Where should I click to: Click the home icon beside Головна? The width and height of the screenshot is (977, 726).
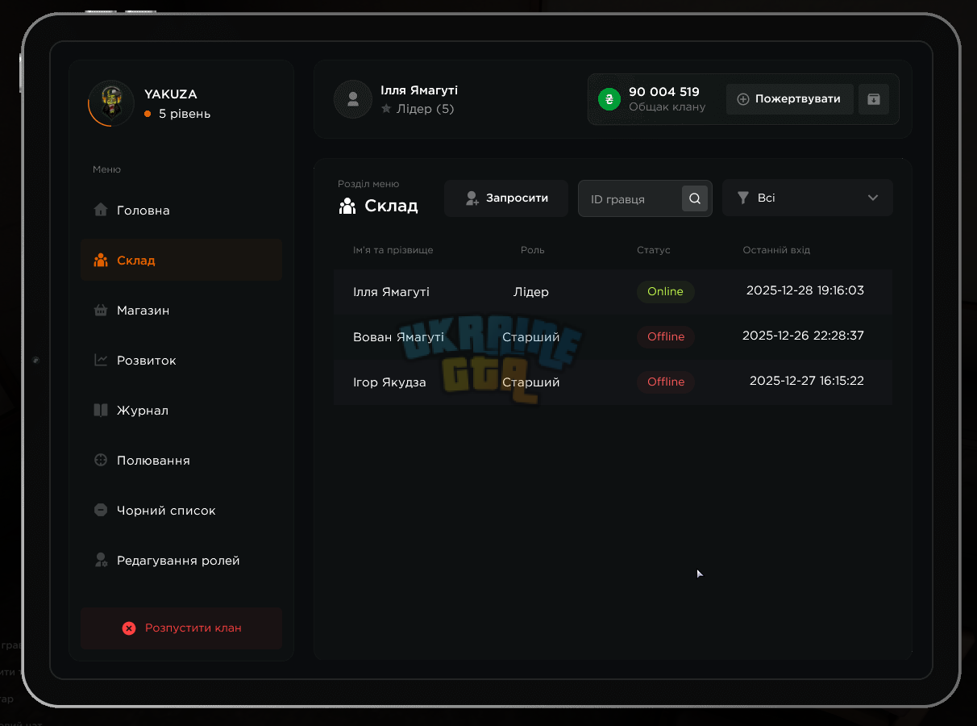[101, 210]
